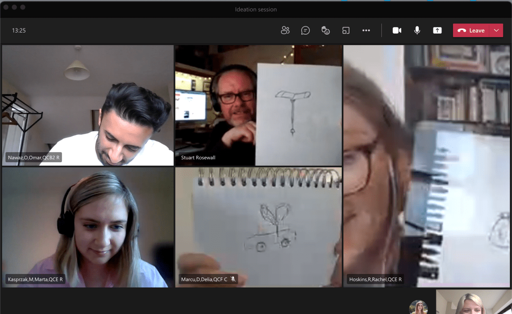Select Marcu Delia's video tile
This screenshot has width=512, height=314.
[258, 227]
